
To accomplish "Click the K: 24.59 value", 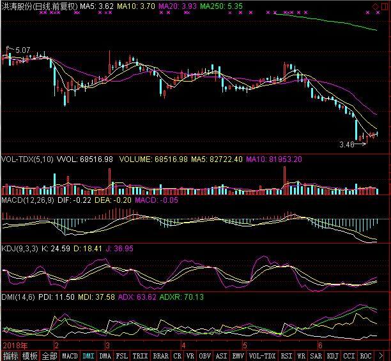I will (56, 249).
